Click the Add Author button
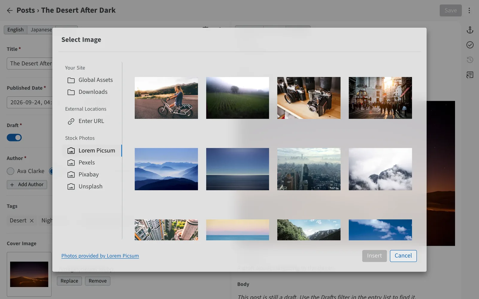This screenshot has height=299, width=479. 27,184
